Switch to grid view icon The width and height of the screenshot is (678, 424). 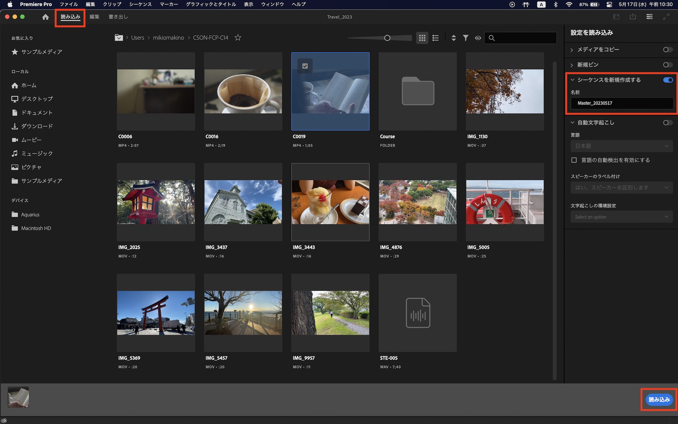(422, 38)
